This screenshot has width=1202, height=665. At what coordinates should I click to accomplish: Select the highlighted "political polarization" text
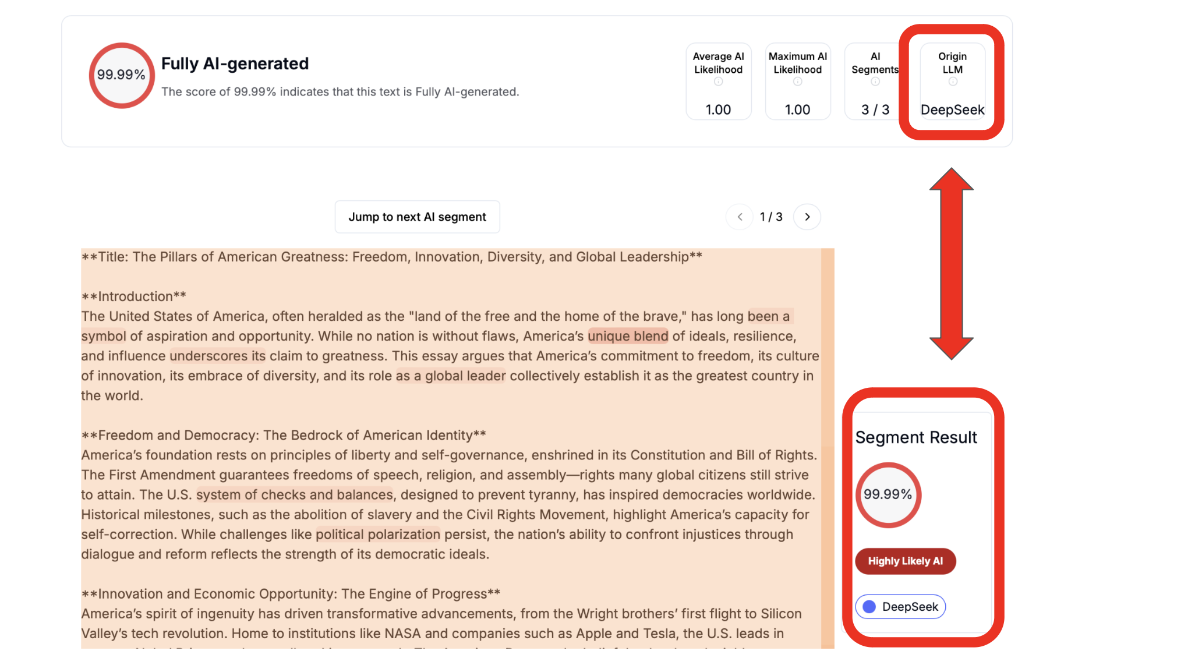tap(378, 534)
